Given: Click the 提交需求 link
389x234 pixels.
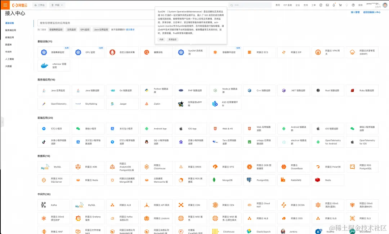Looking at the screenshot, I should click(x=130, y=29).
